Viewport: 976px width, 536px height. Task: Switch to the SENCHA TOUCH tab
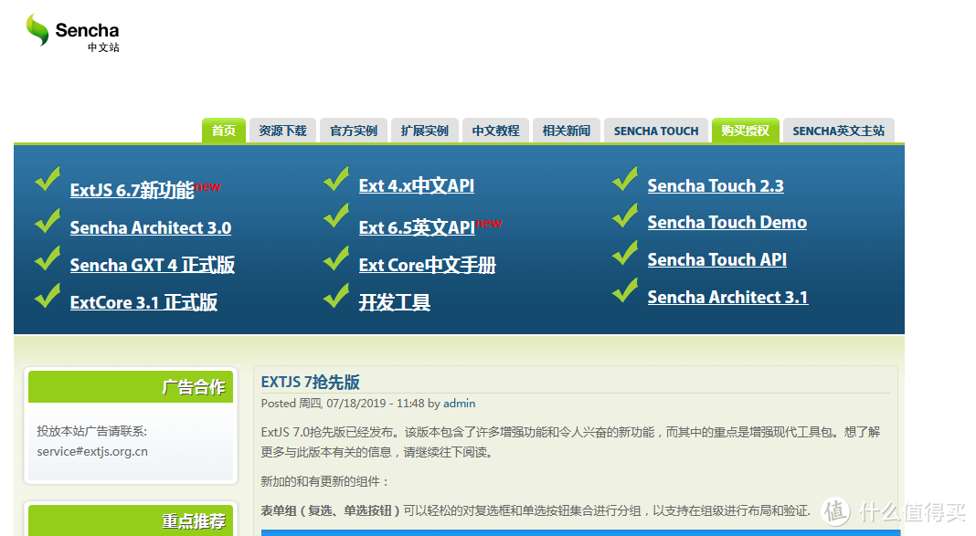click(656, 131)
